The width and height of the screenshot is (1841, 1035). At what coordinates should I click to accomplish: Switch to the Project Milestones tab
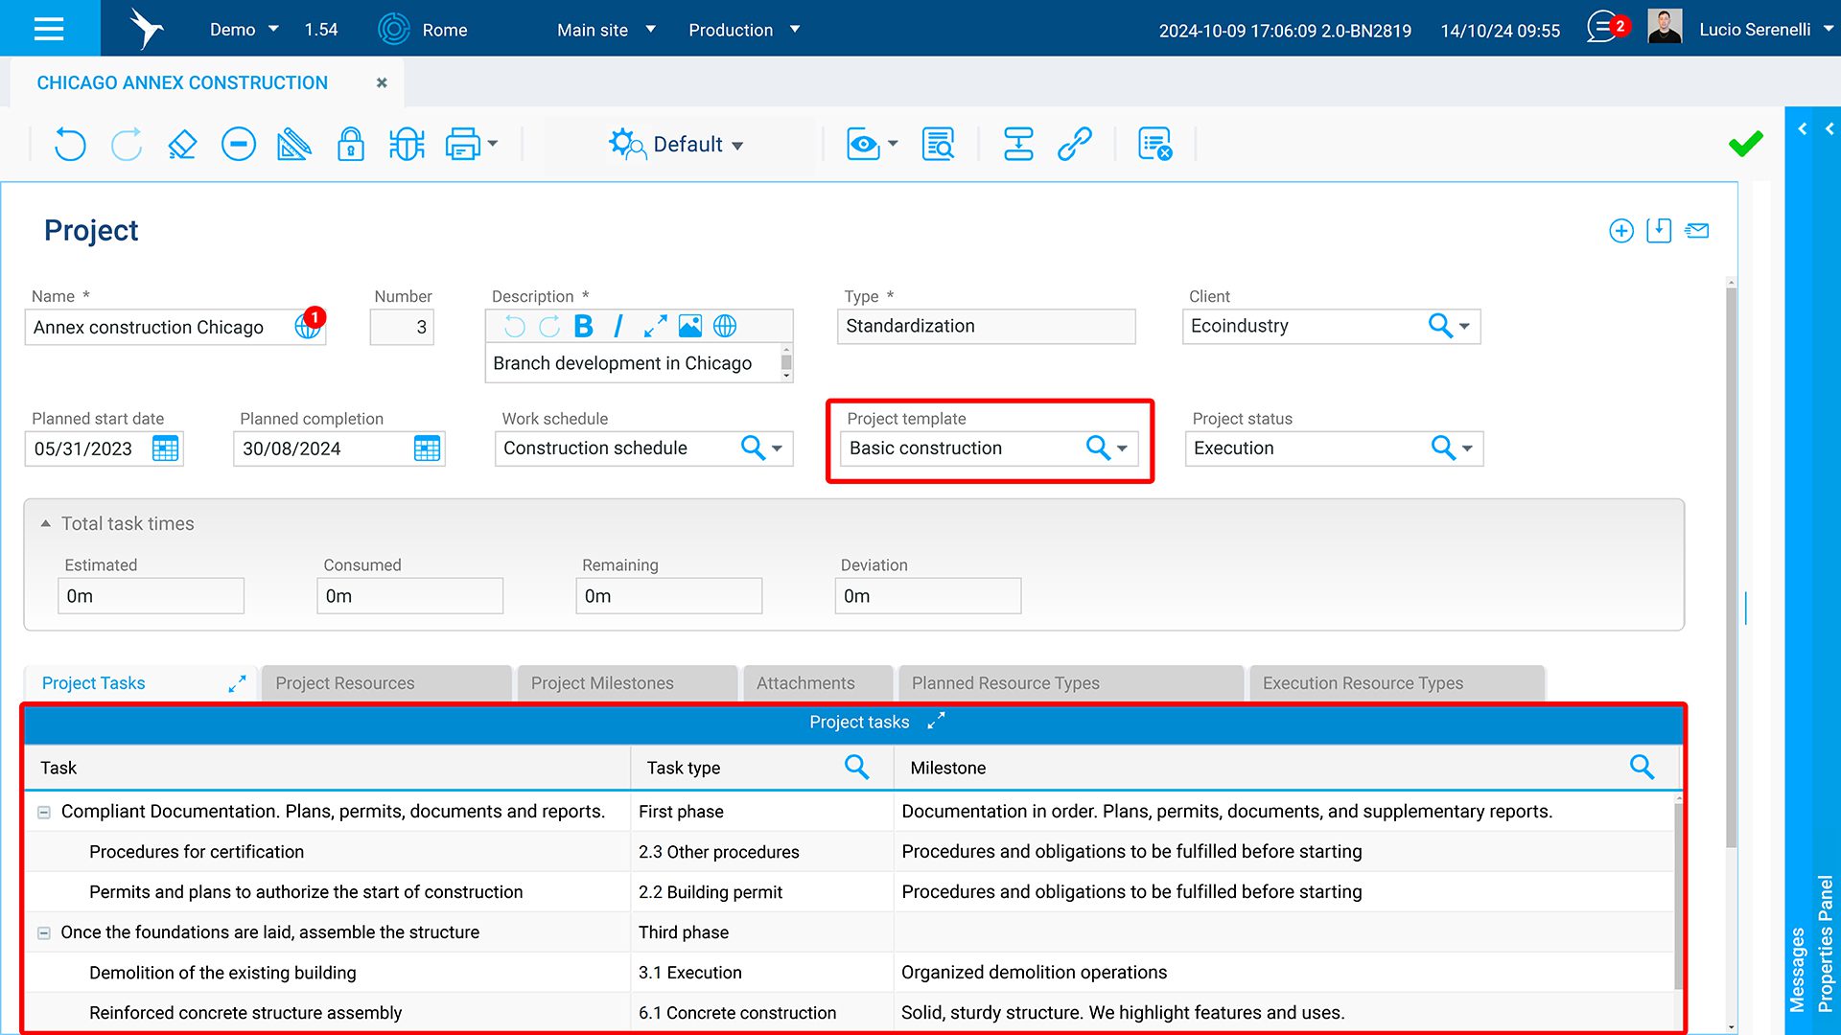coord(602,683)
